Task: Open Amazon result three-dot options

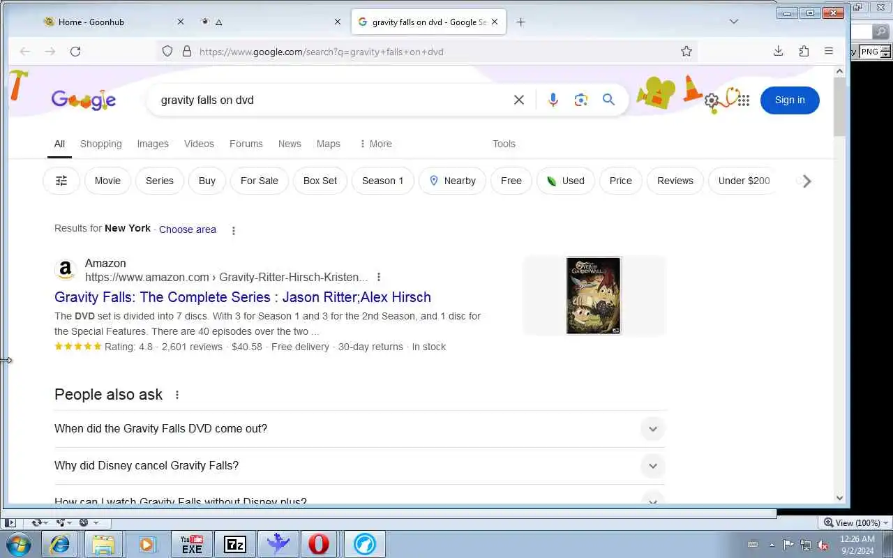Action: click(379, 277)
